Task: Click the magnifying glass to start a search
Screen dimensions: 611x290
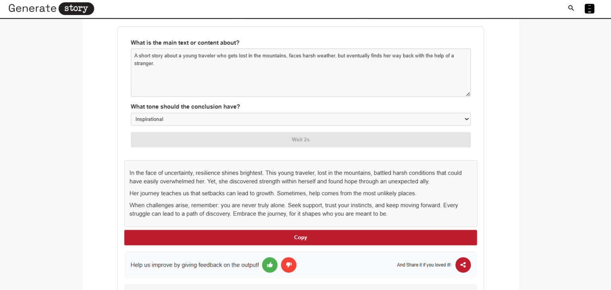Action: (571, 8)
